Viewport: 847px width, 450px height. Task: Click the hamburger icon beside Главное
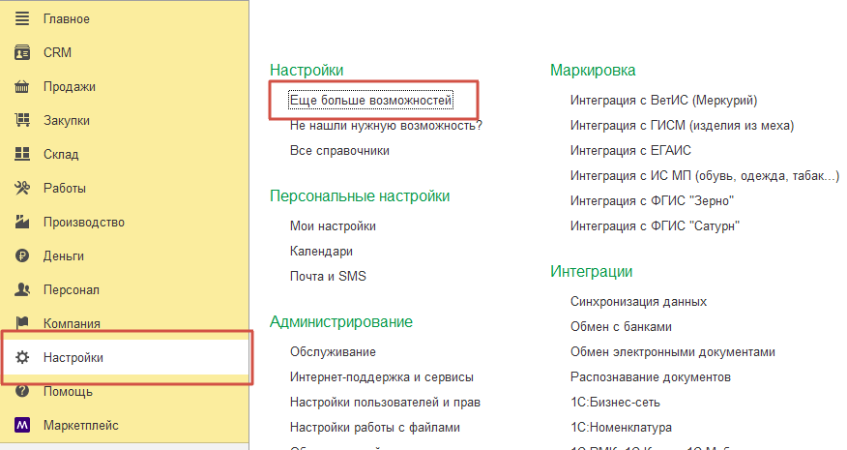point(23,18)
